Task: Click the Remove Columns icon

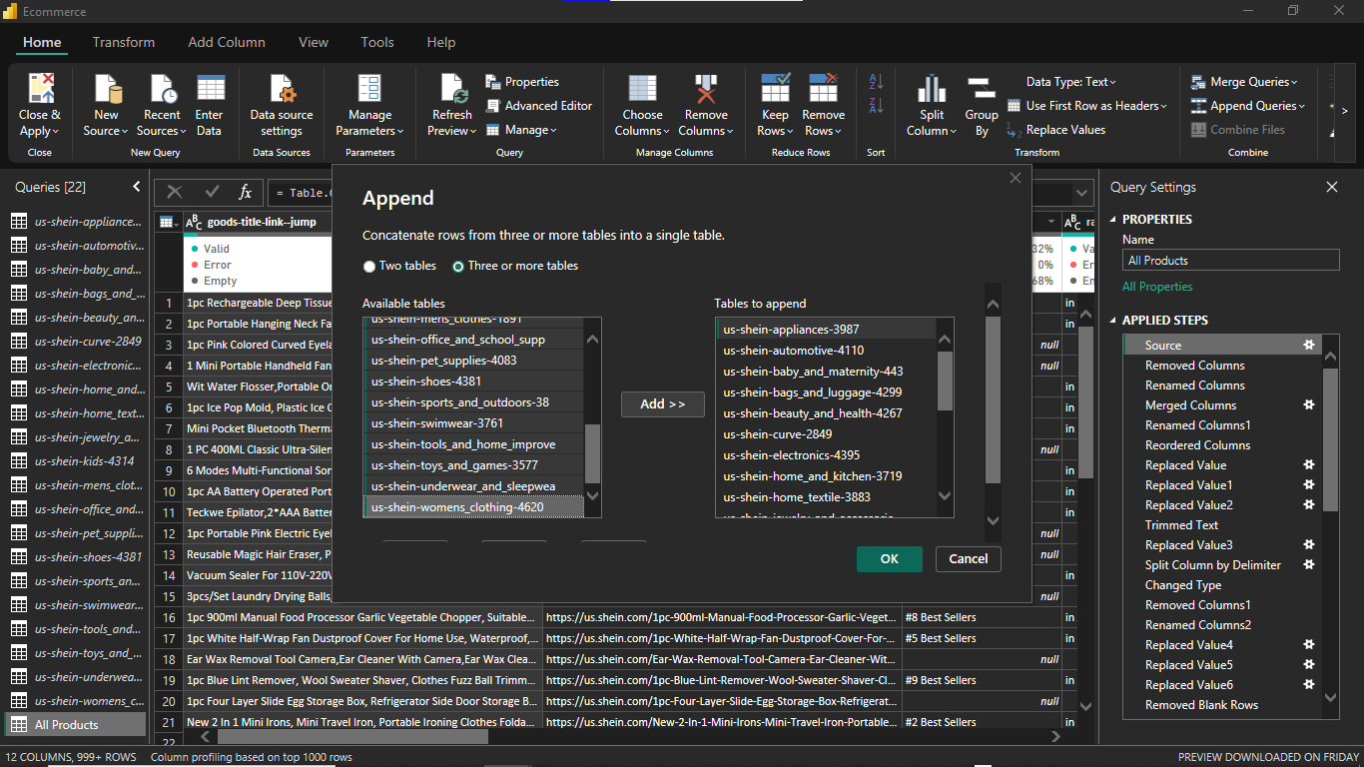Action: pyautogui.click(x=706, y=90)
